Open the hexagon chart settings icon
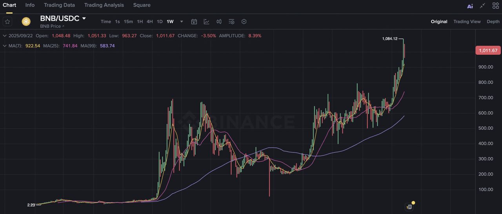This screenshot has width=502, height=214. tap(244, 22)
